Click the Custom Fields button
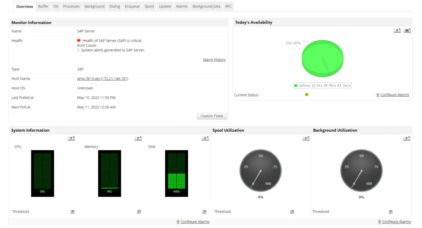 pos(212,116)
